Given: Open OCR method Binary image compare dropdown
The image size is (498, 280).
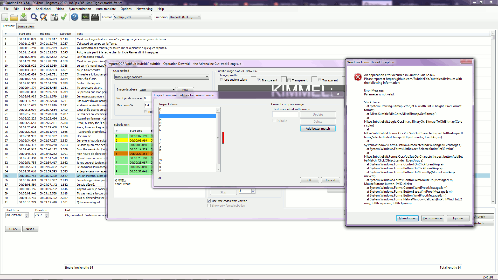Looking at the screenshot, I should [x=162, y=77].
